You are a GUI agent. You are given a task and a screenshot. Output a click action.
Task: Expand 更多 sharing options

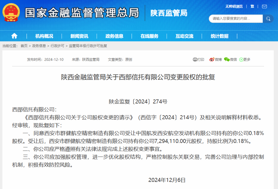click(245, 60)
